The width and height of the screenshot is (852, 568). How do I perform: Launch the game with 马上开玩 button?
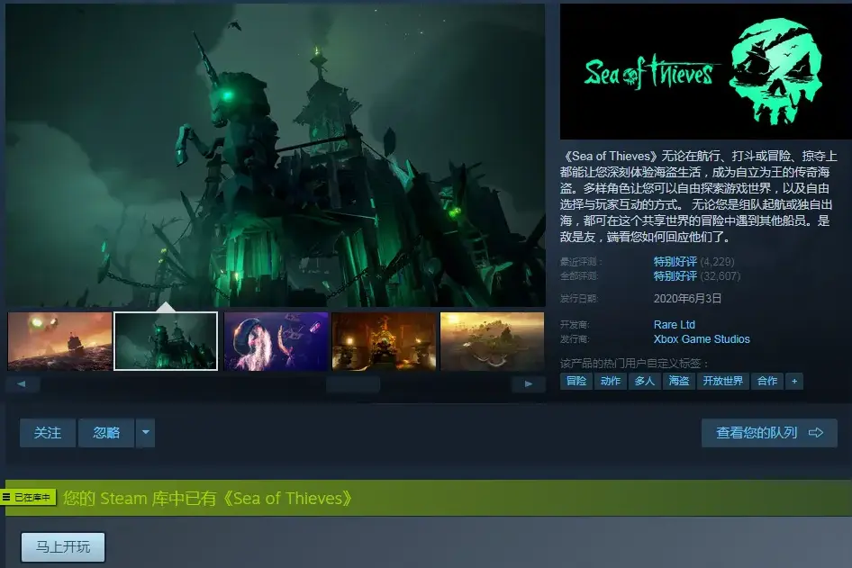(63, 546)
